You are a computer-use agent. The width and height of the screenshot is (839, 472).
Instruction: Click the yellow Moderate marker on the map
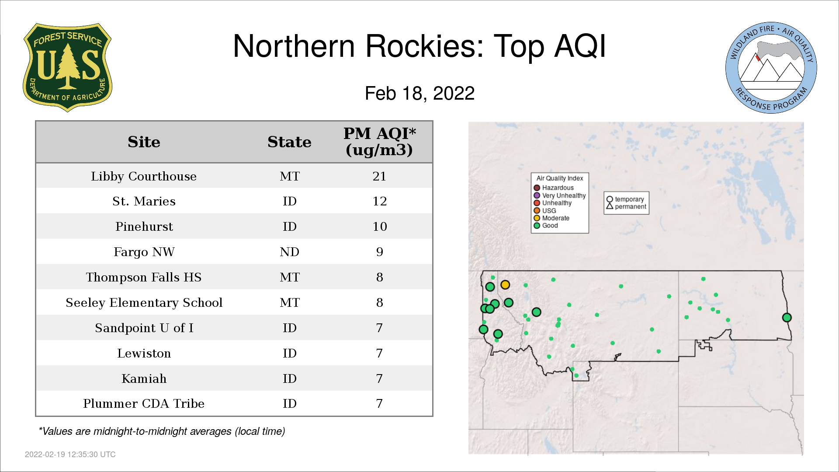click(x=505, y=285)
